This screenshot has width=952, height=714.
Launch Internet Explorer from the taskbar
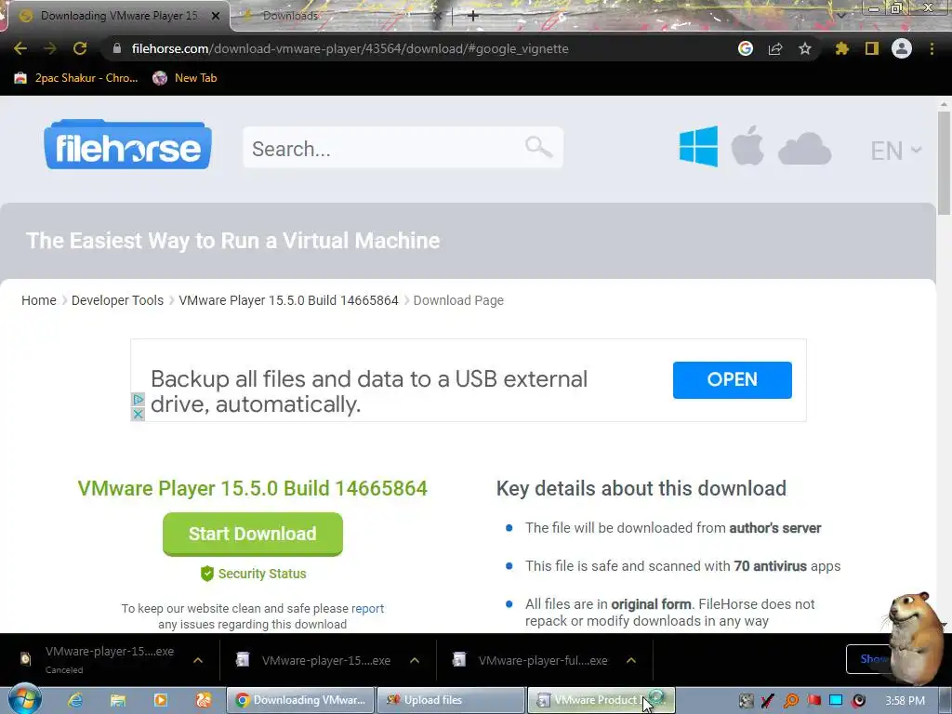coord(75,700)
